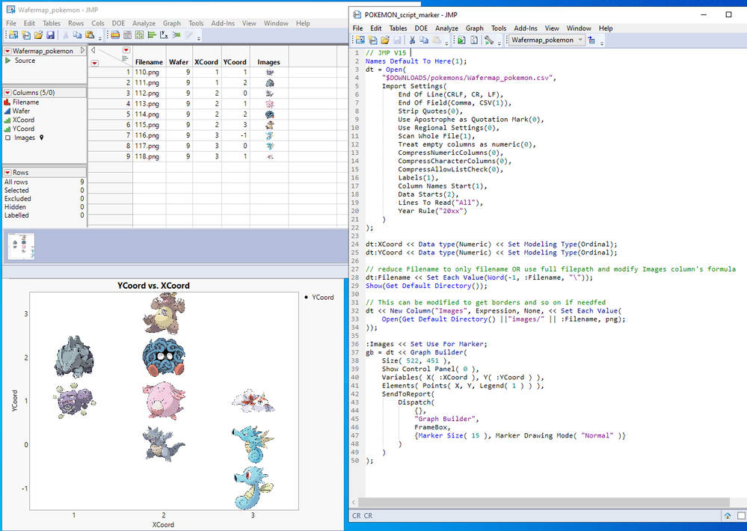Open the Columns (5/0) red triangle menu
The width and height of the screenshot is (747, 531).
tap(7, 92)
